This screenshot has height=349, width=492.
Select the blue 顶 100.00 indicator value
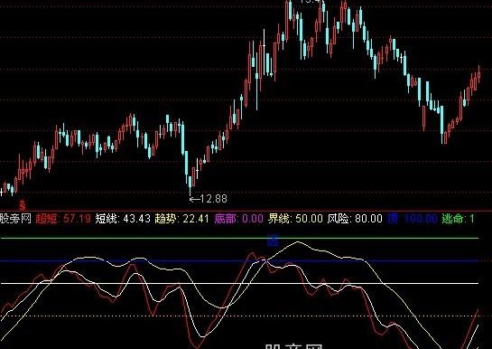tap(413, 218)
